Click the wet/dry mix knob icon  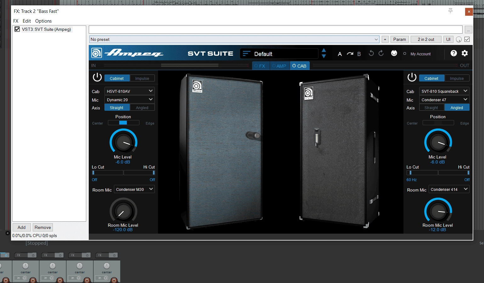(459, 39)
